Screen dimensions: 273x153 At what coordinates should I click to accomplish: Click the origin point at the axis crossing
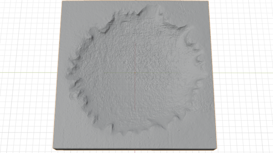[x=135, y=73]
